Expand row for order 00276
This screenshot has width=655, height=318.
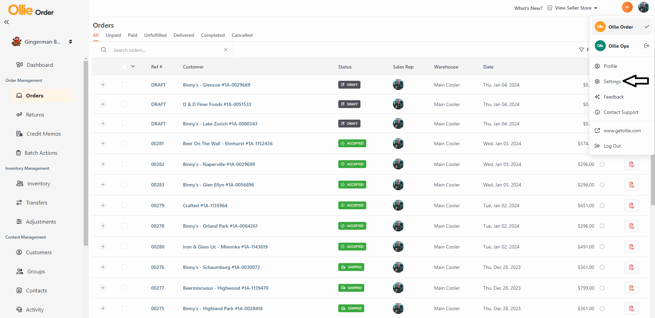tap(103, 267)
